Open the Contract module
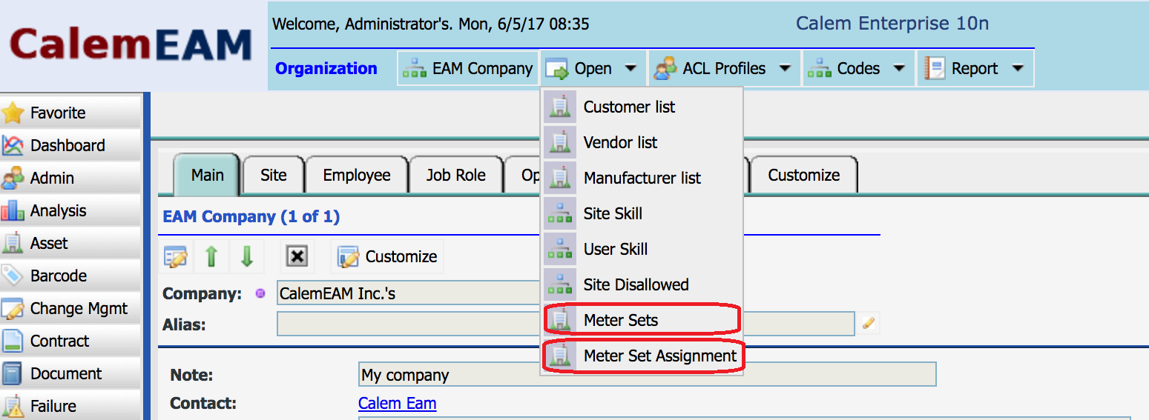Viewport: 1149px width, 420px height. coord(70,341)
